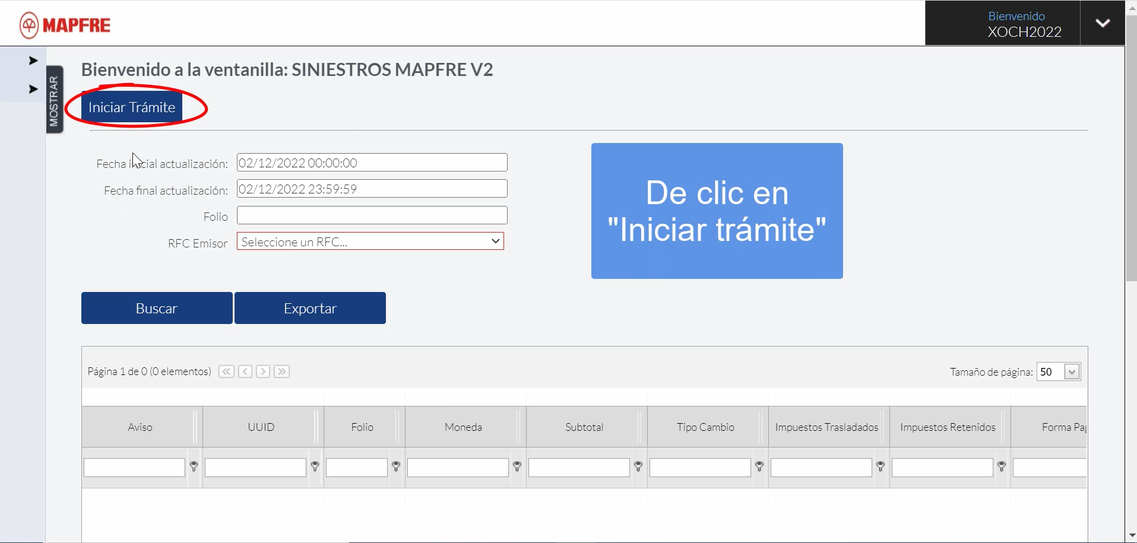Click the Exportar button
This screenshot has width=1137, height=543.
[x=310, y=308]
